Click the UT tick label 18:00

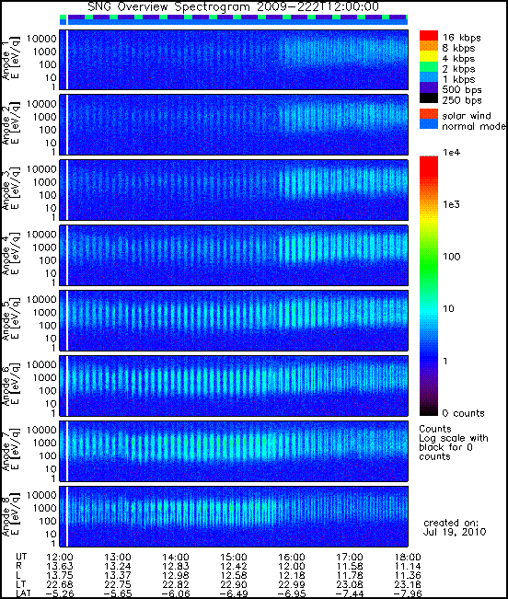coord(408,557)
